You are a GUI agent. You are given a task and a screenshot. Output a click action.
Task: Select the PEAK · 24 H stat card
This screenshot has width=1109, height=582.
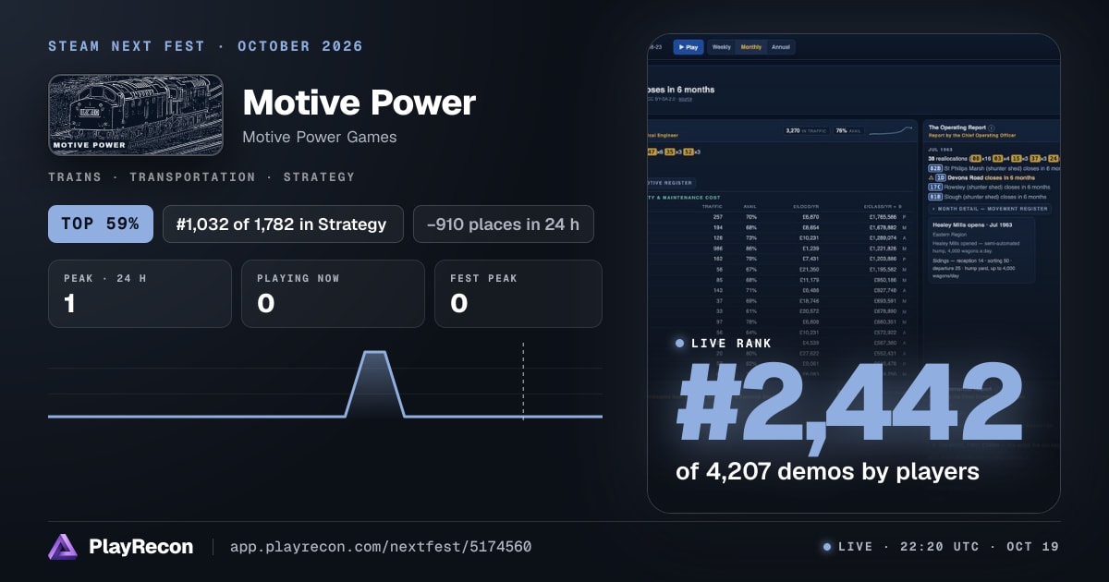point(140,294)
